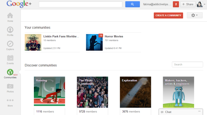This screenshot has height=115, width=207.
Task: Open the Photos camera icon
Action: pyautogui.click(x=10, y=86)
